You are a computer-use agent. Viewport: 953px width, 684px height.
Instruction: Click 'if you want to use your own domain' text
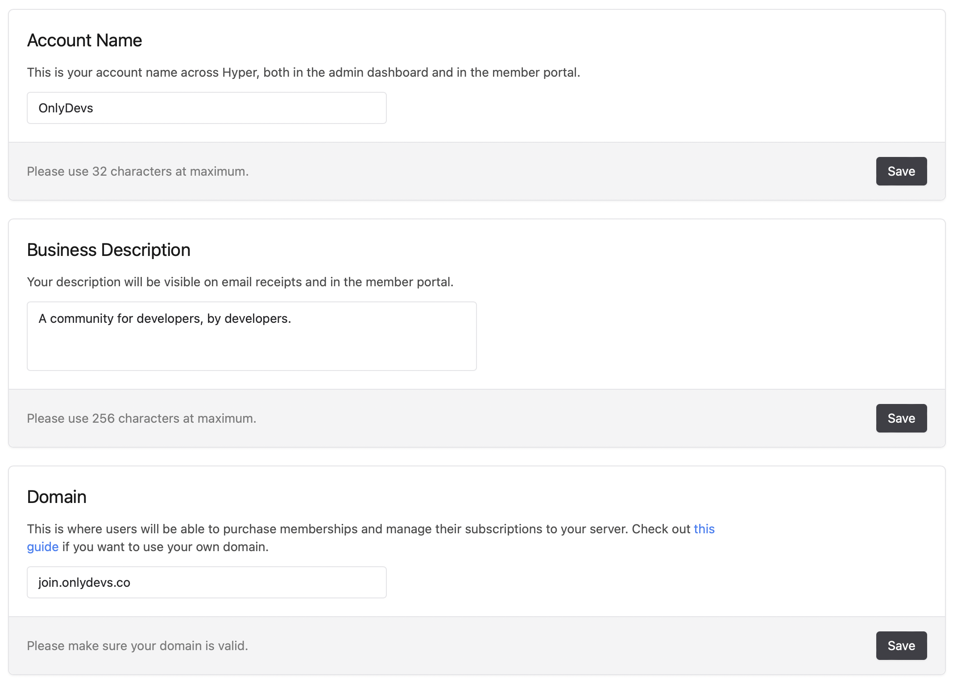(165, 547)
